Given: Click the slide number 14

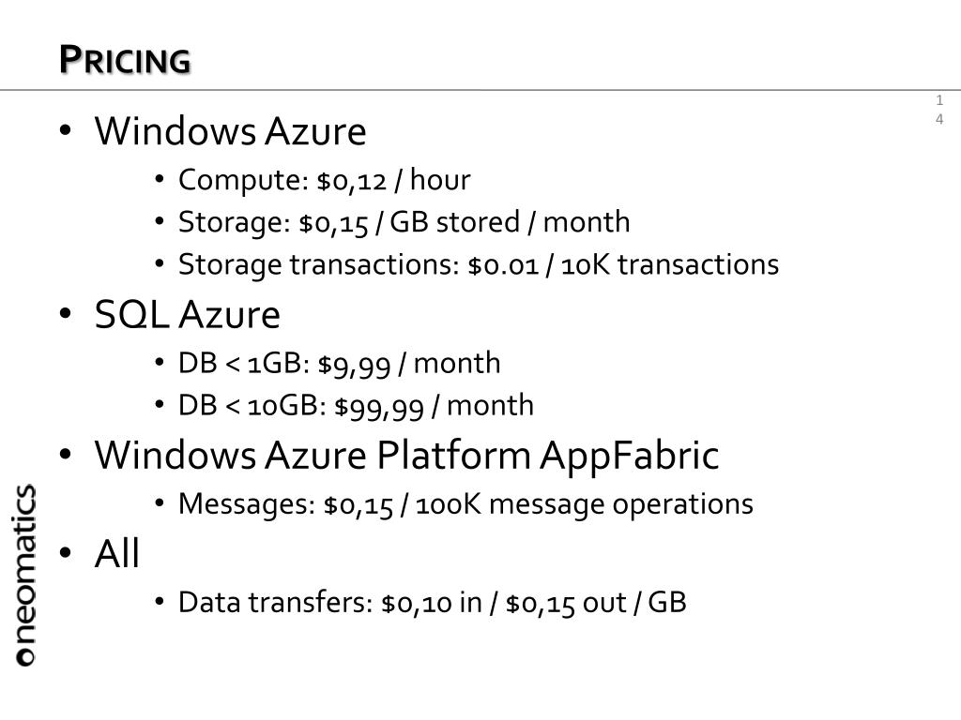Looking at the screenshot, I should 939,110.
